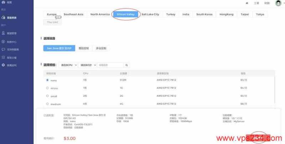Switch to the Tokyo region tab
Image resolution: width=285 pixels, height=144 pixels.
pos(260,14)
